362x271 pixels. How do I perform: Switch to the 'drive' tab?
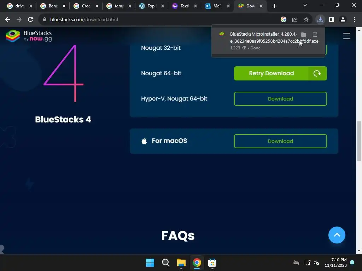(x=16, y=6)
